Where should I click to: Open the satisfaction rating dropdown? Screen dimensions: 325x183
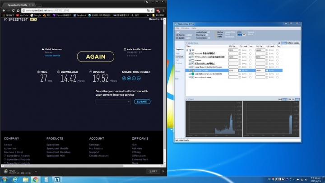(x=113, y=102)
